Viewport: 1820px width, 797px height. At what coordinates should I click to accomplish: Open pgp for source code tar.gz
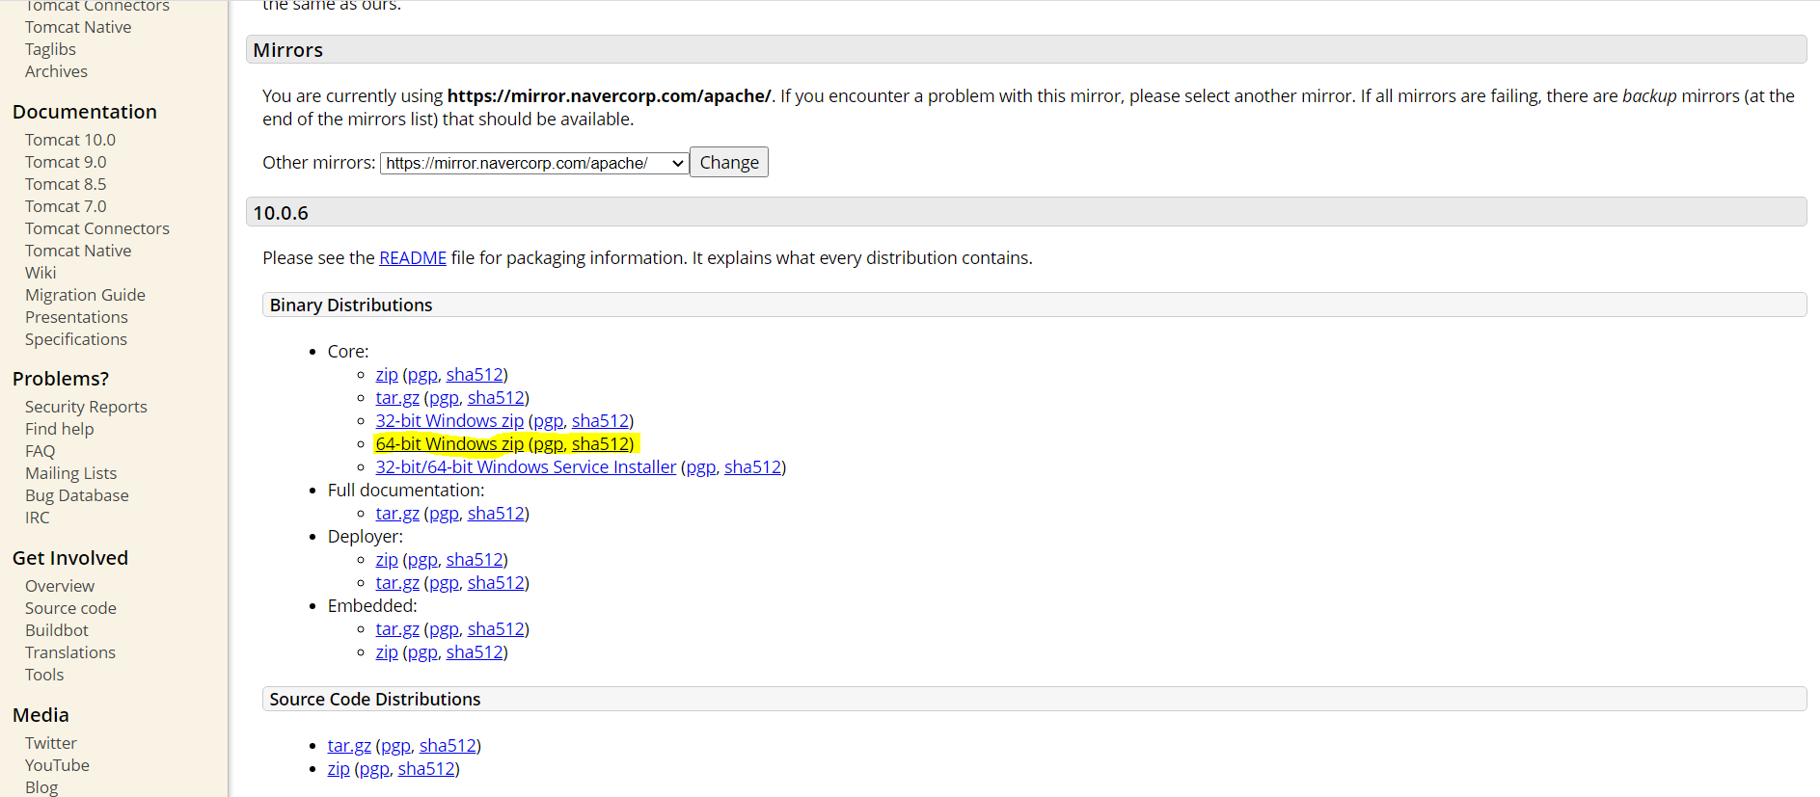pos(395,746)
